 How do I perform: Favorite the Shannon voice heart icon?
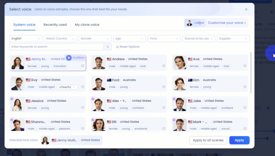click(x=83, y=128)
